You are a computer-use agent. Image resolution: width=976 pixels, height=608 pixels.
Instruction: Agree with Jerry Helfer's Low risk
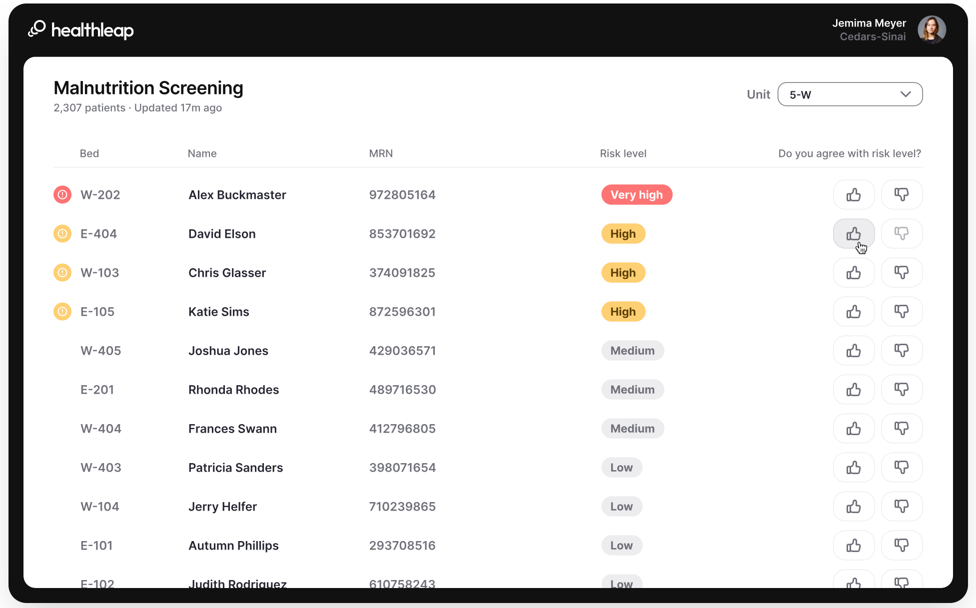[x=854, y=506]
